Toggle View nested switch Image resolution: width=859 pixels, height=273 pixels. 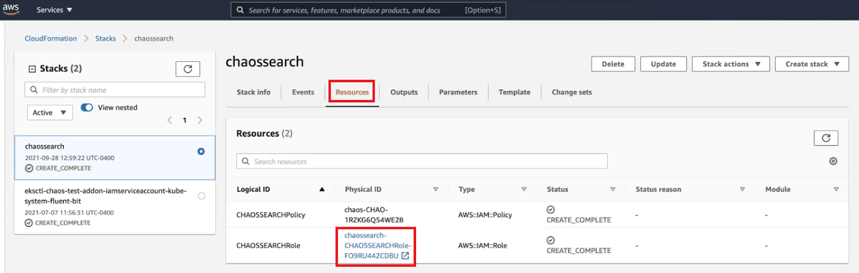tap(87, 107)
